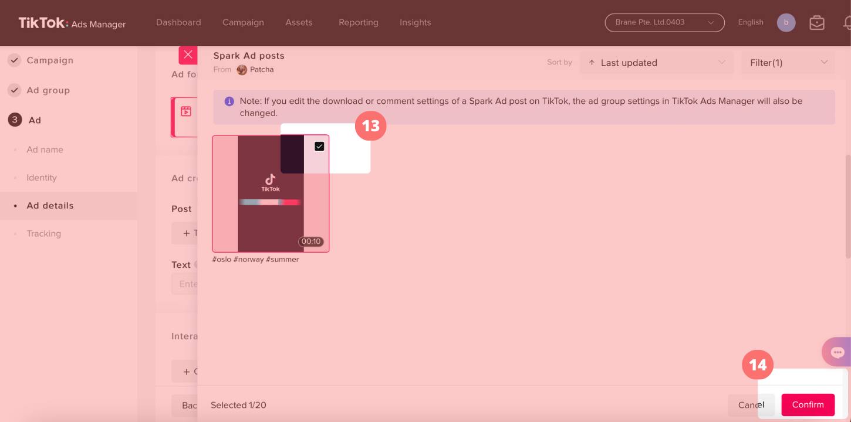Close the Spark Ad posts panel
The image size is (851, 422).
[188, 55]
